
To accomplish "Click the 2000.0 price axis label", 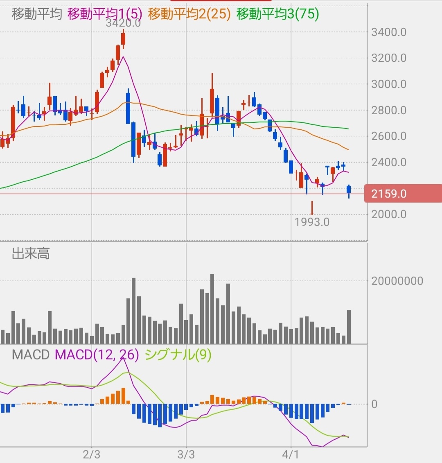I will 389,215.
